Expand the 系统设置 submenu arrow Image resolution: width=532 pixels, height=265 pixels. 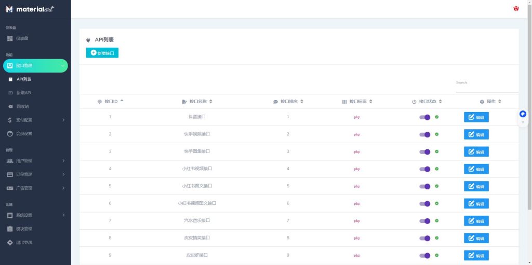pos(63,215)
